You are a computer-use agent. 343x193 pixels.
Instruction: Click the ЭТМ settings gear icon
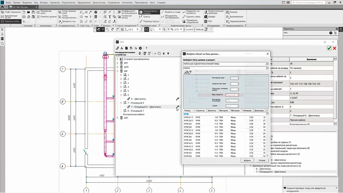(140, 48)
